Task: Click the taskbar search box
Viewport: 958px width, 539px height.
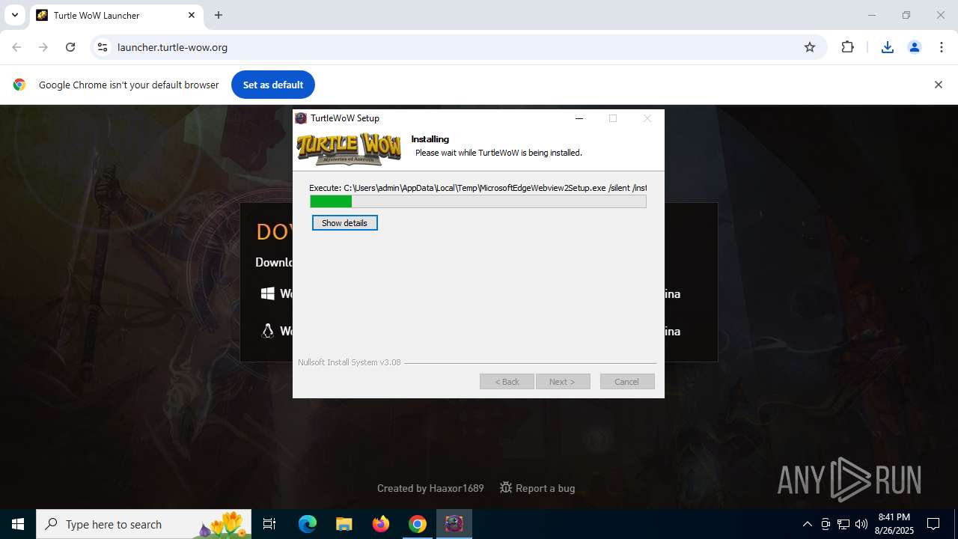Action: coord(144,524)
